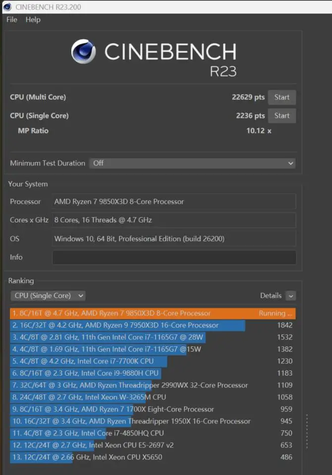The width and height of the screenshot is (332, 475).
Task: Click the Cinebench cube icon in the title bar
Action: (x=7, y=7)
